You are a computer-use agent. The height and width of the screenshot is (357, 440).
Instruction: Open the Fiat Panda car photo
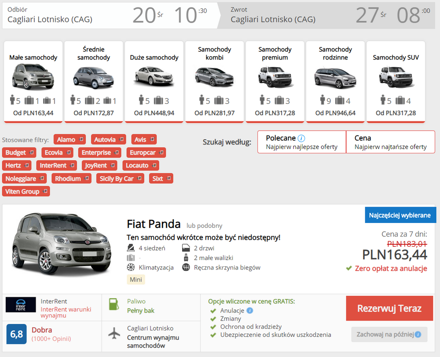coord(62,244)
